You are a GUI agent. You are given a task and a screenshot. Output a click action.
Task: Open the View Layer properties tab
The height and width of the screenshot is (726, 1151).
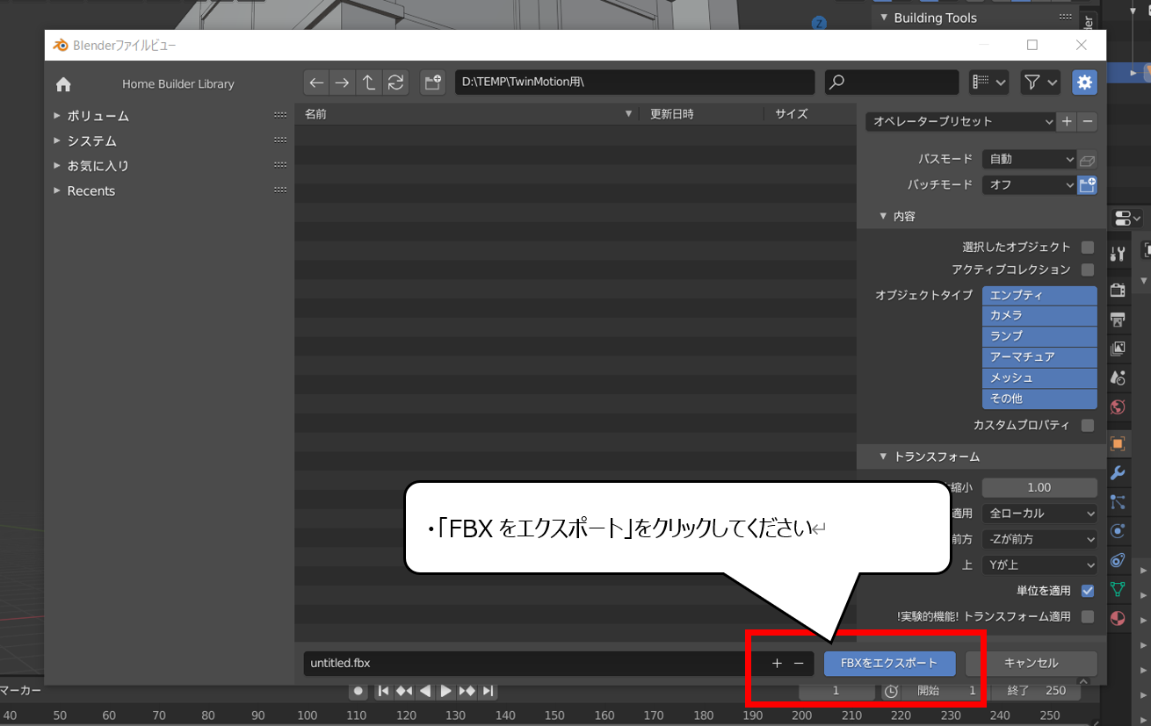1118,349
